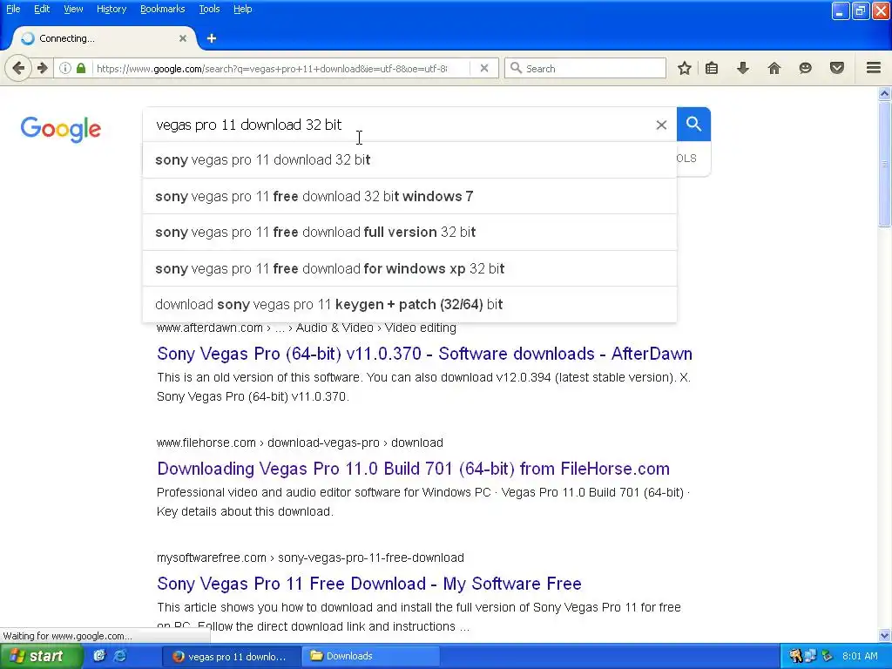Close the Connecting tab
The width and height of the screenshot is (892, 669).
click(x=183, y=38)
